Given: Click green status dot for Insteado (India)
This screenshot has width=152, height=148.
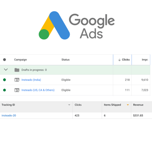Looking at the screenshot, I should pos(4,80).
